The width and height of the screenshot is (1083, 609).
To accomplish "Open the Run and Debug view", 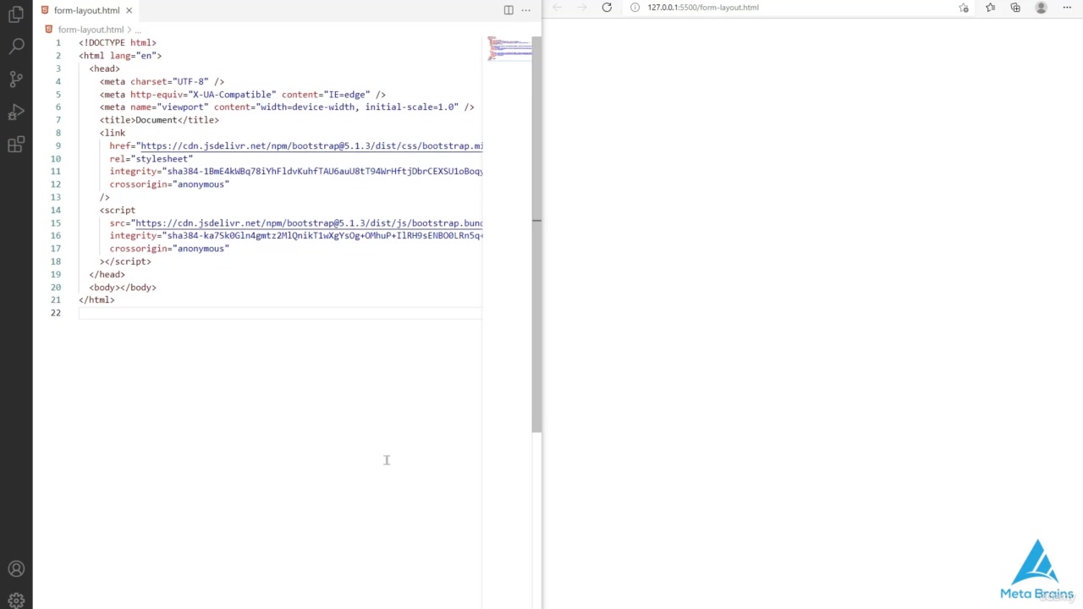I will [x=16, y=112].
